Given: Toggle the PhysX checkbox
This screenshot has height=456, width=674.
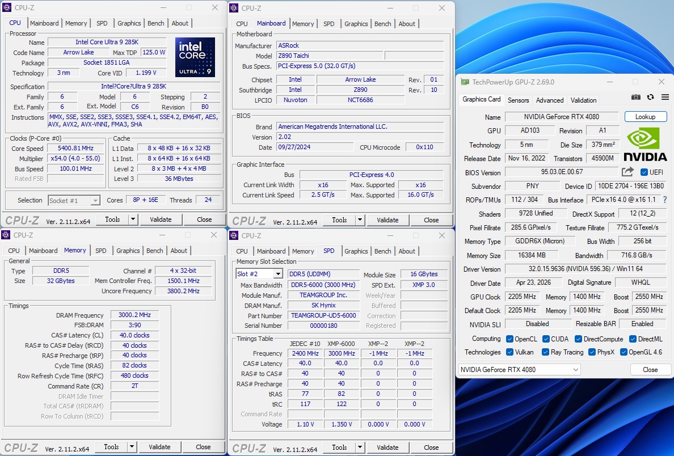Looking at the screenshot, I should (592, 352).
